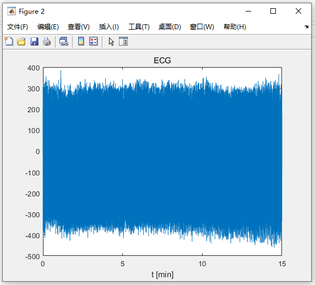Click the dock figure arrow at menu bar end

point(306,26)
